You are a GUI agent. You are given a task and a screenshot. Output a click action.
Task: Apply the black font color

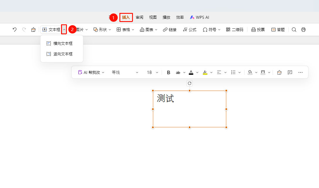(191, 72)
